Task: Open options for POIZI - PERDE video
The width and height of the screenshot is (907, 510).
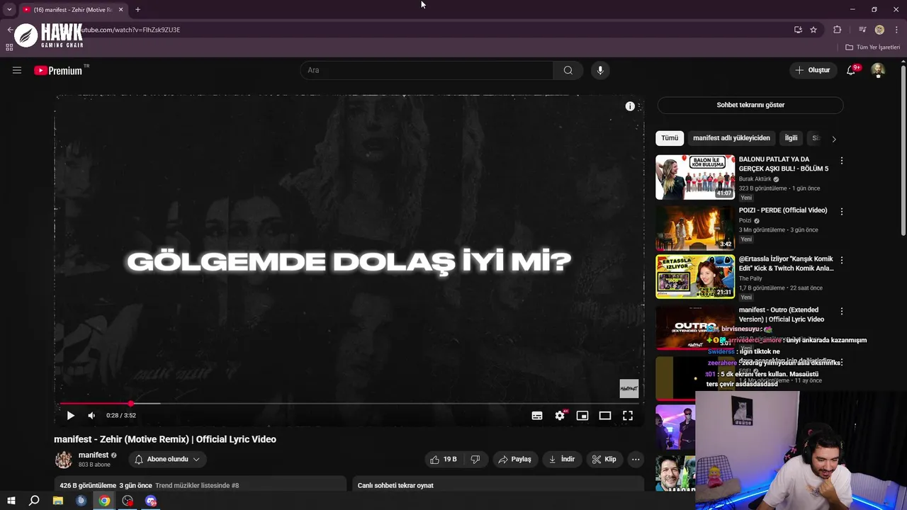Action: coord(842,211)
